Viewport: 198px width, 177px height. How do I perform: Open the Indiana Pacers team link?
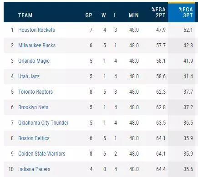pyautogui.click(x=34, y=169)
